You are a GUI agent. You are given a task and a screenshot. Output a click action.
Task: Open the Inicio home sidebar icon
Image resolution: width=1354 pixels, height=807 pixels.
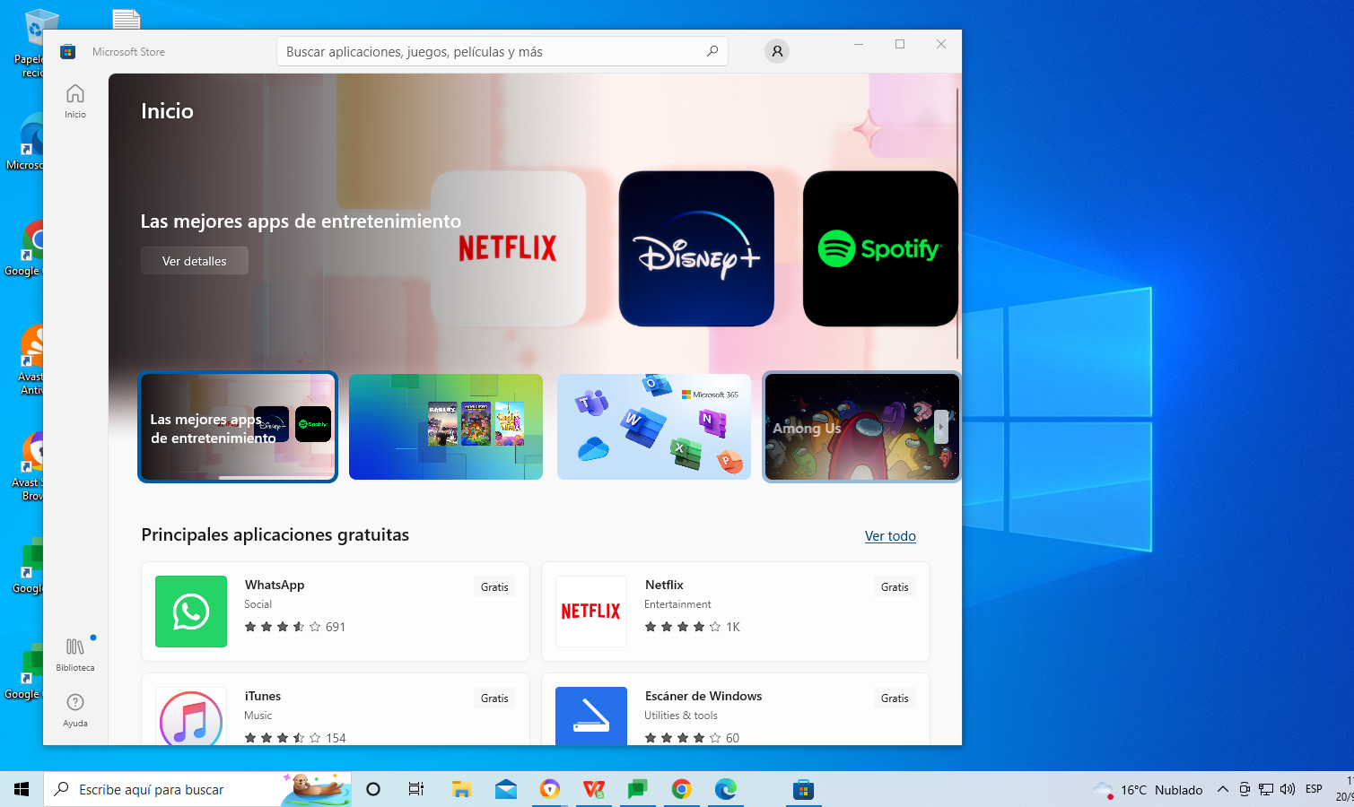click(75, 100)
